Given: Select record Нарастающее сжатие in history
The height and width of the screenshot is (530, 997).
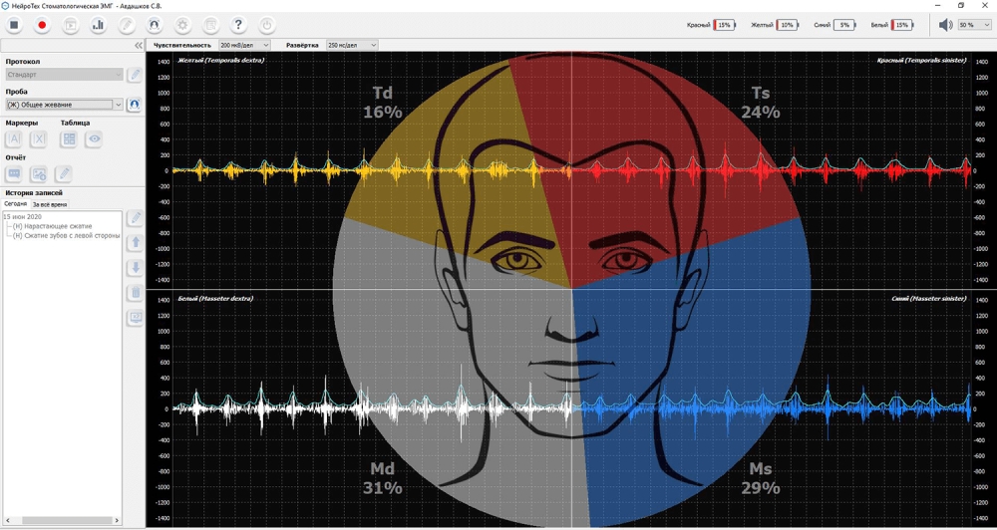Looking at the screenshot, I should 66,226.
